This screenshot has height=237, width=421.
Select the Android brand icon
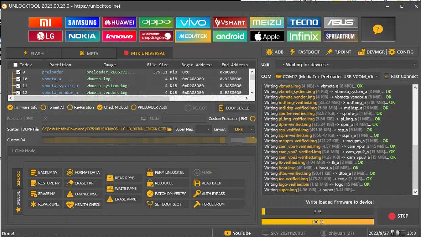click(230, 36)
